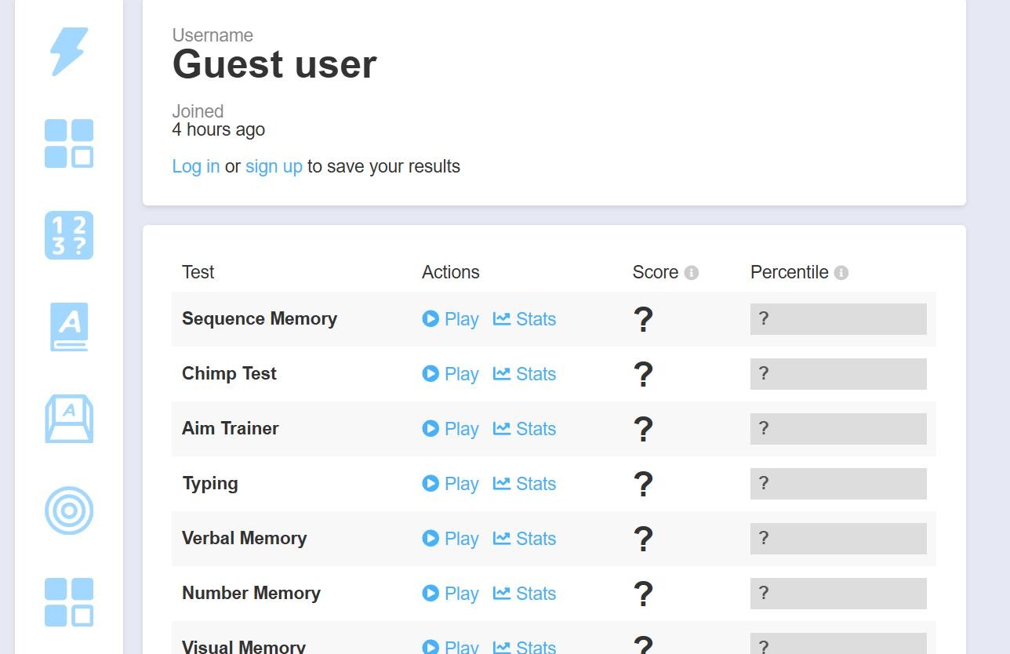Image resolution: width=1010 pixels, height=654 pixels.
Task: Click the sign up link
Action: (x=274, y=166)
